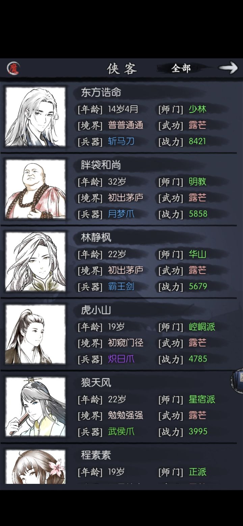This screenshot has width=243, height=526.
Task: Tap 霸王剑 weapon of 林静枫
Action: pos(121,286)
